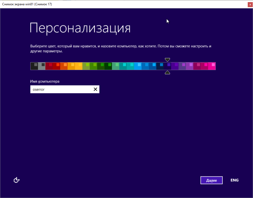
Task: Open the Ease of Access icon
Action: [16, 180]
